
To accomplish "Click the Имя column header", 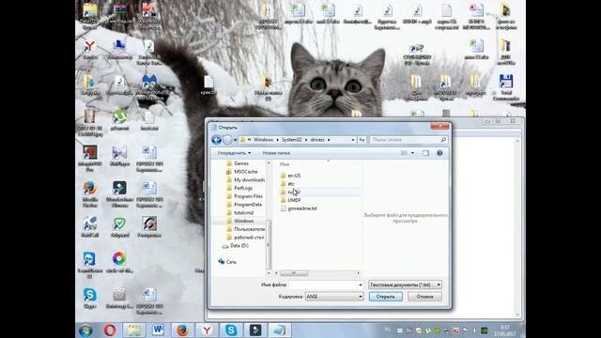I will [284, 164].
